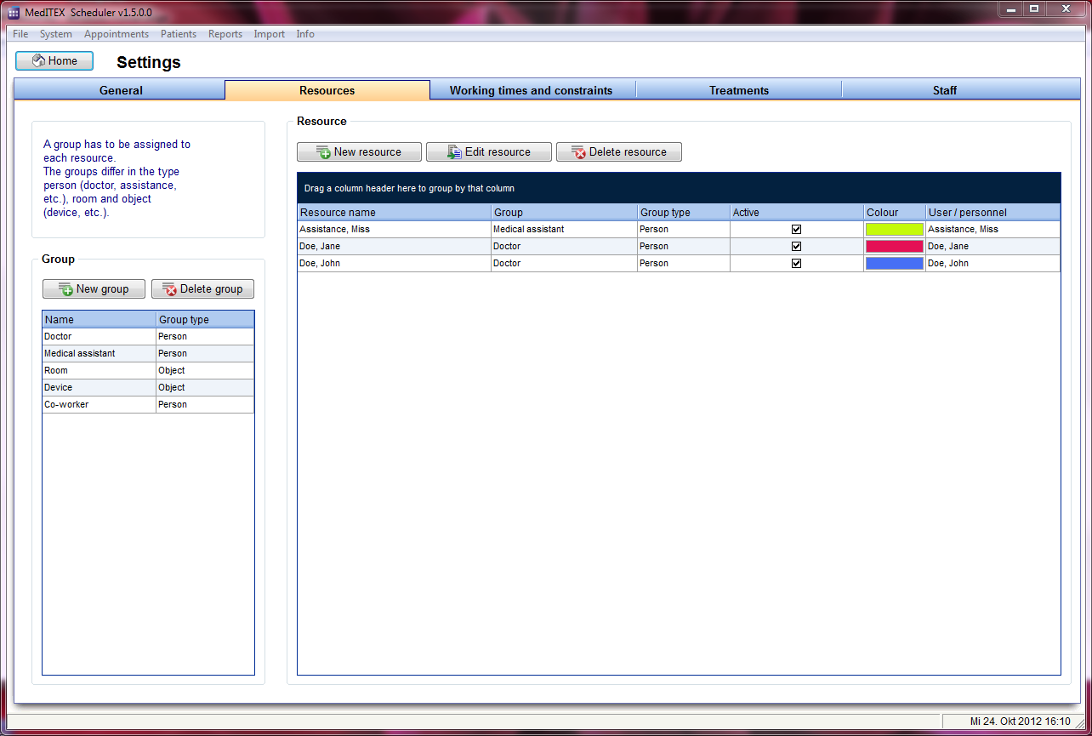This screenshot has height=736, width=1092.
Task: Open the System menu
Action: [x=56, y=34]
